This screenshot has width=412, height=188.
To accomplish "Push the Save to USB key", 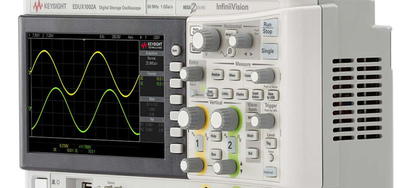I will [x=273, y=95].
